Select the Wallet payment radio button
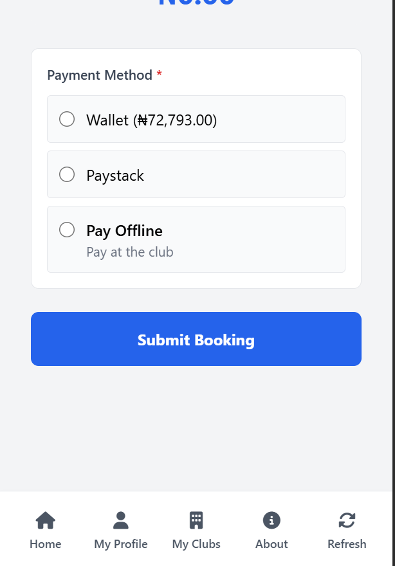Screen dimensions: 395x566 (67, 119)
